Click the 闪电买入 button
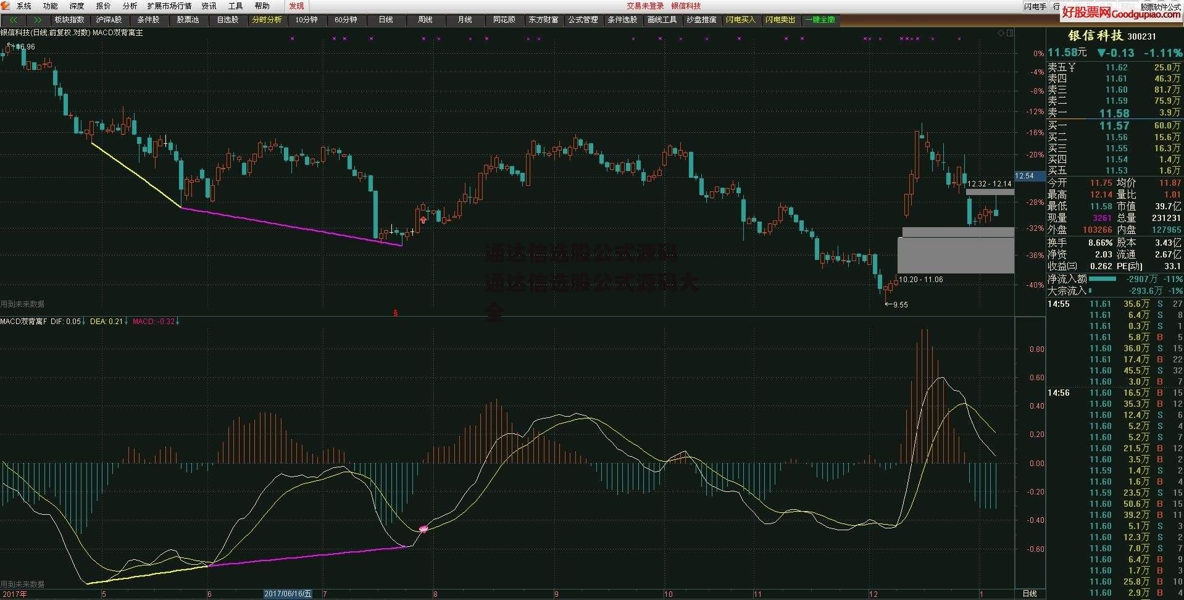Image resolution: width=1184 pixels, height=600 pixels. 741,20
